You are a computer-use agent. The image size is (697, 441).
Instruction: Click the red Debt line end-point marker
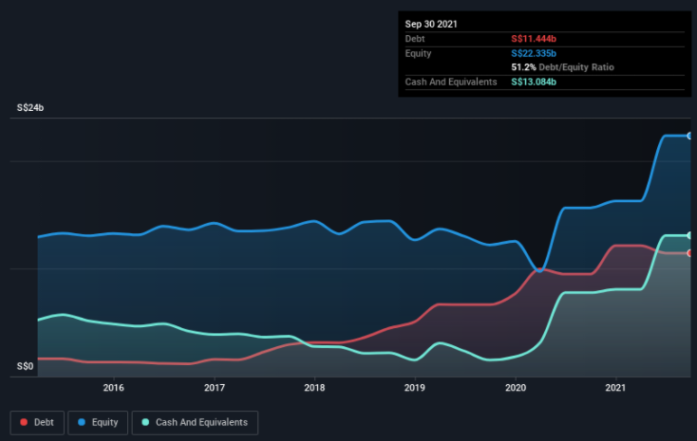point(690,253)
